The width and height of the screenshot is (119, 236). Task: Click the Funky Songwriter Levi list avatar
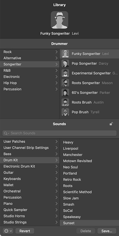[x=65, y=54]
